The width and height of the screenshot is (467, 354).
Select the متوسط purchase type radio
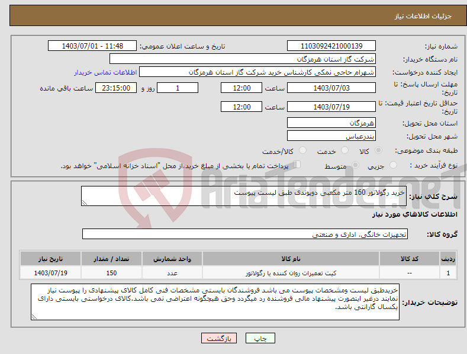click(355, 165)
